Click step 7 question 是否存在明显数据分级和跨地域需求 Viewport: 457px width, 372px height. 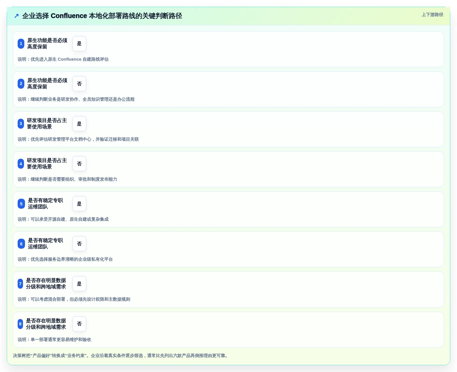[x=46, y=284]
